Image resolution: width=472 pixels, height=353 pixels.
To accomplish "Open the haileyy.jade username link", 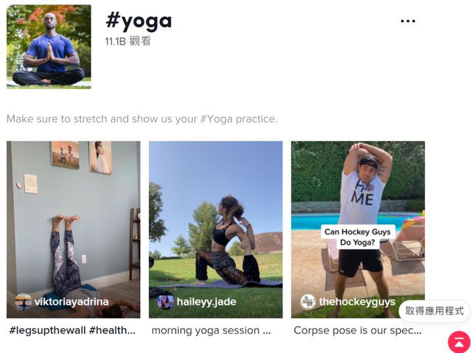I will (206, 301).
